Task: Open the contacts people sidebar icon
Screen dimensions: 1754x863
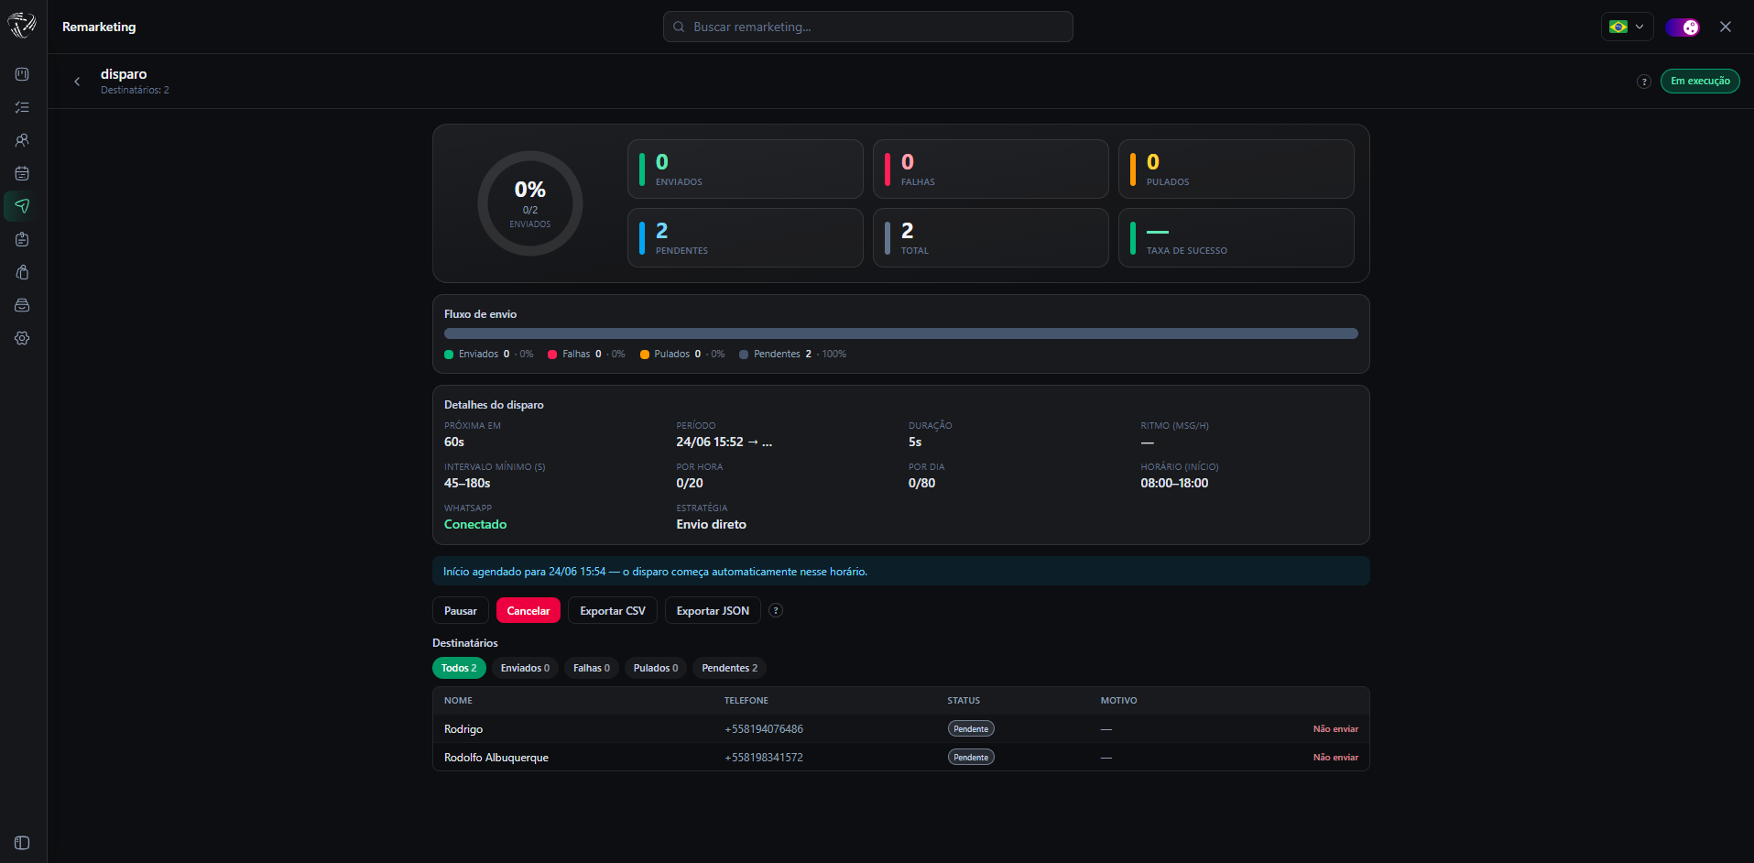Action: 22,140
